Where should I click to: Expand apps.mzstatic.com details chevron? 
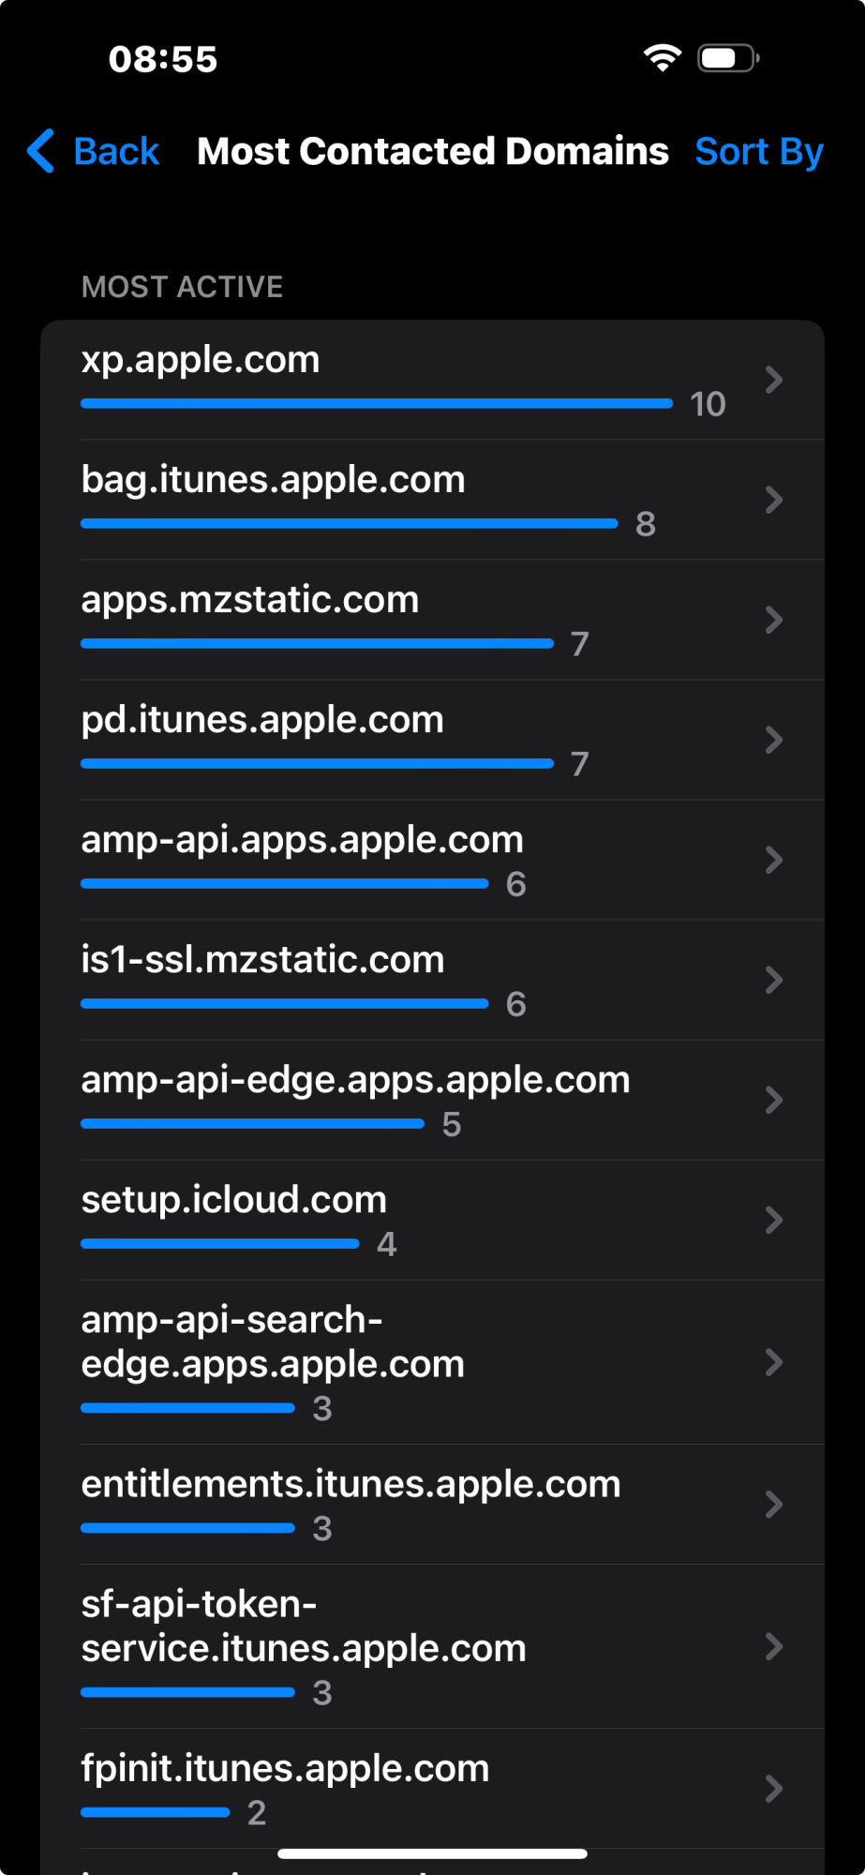(774, 620)
